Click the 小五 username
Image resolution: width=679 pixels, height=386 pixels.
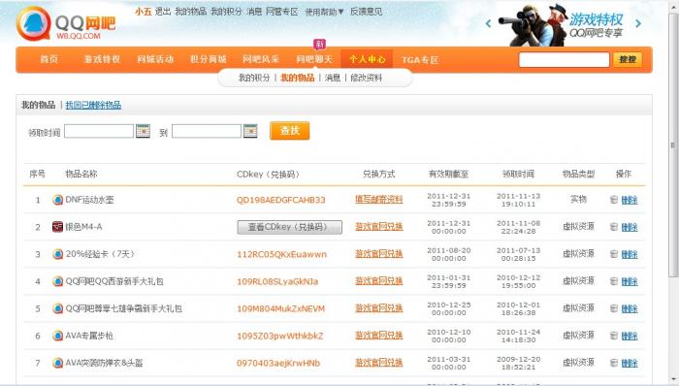click(x=143, y=12)
